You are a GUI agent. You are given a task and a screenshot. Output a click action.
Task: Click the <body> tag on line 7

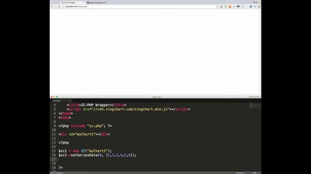click(65, 117)
